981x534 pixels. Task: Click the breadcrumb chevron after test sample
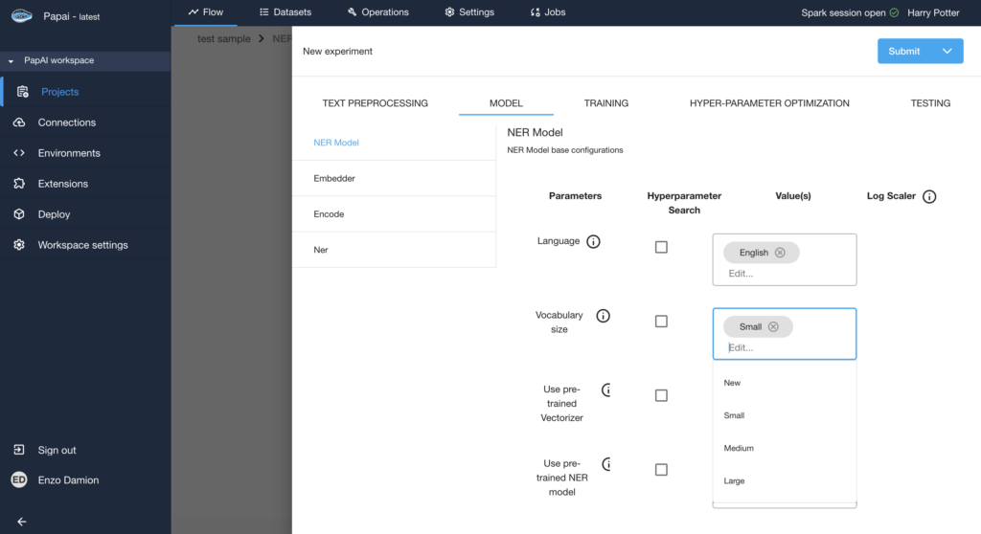[262, 39]
